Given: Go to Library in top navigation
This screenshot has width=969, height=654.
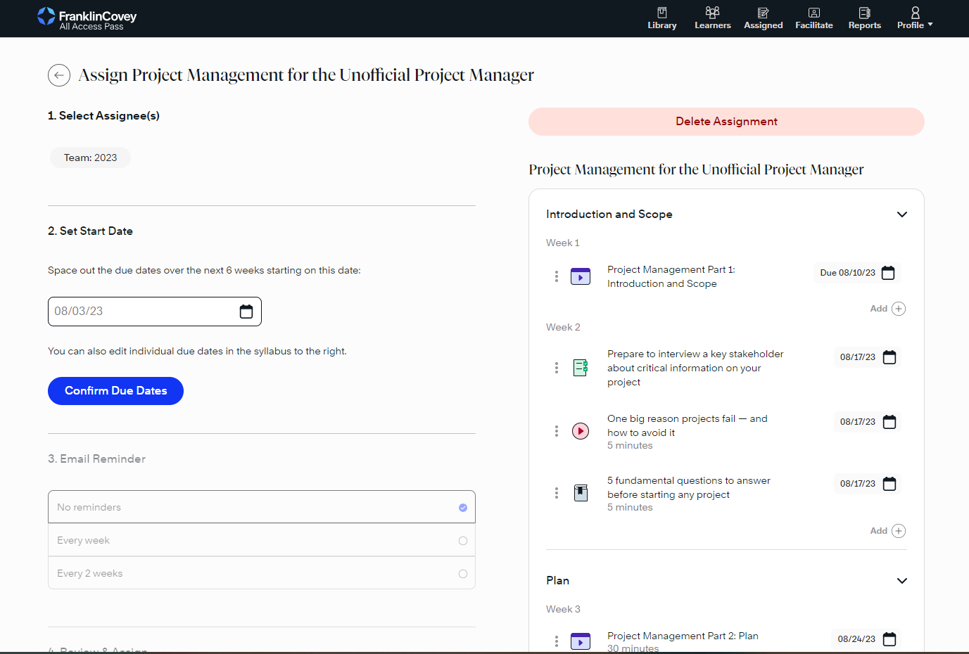Looking at the screenshot, I should click(662, 18).
